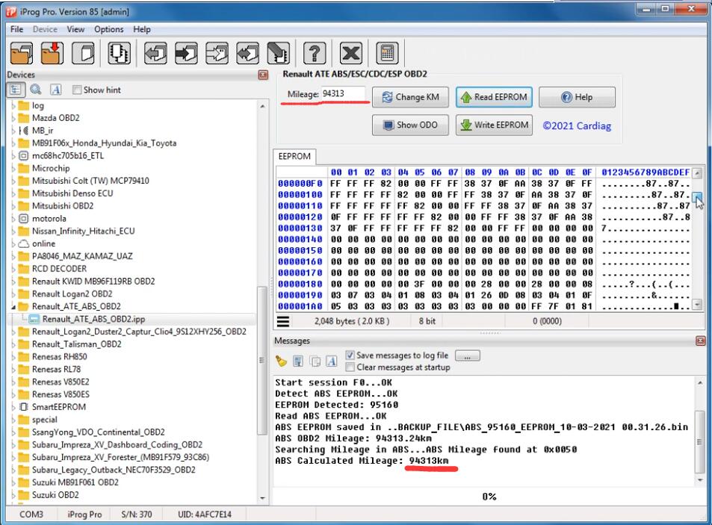The image size is (712, 525).
Task: Expand the Microchip folder
Action: click(x=13, y=168)
